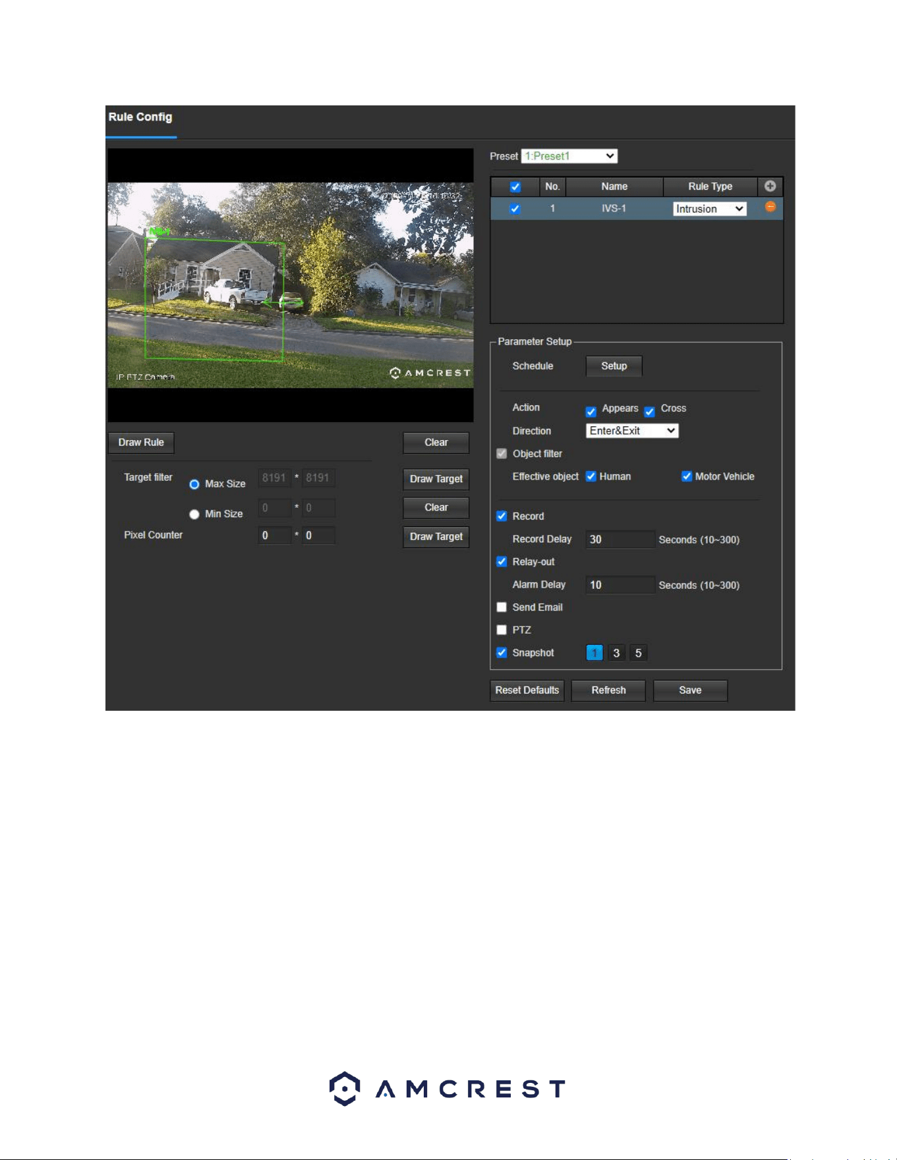Delete IVS-1 rule with the orange minus icon
Viewport: 897px width, 1160px height.
770,207
